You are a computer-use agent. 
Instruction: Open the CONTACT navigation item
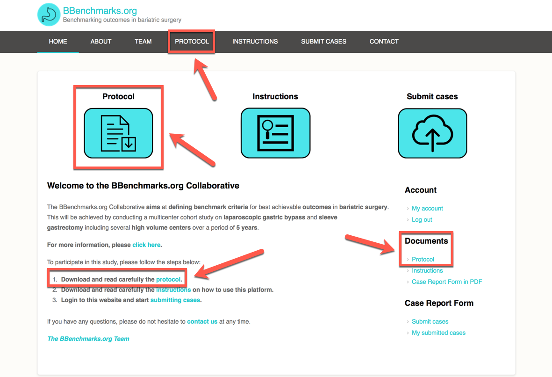384,42
